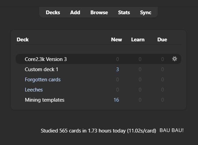This screenshot has width=198, height=145.
Task: Open the Leeches filtered deck
Action: (x=34, y=90)
